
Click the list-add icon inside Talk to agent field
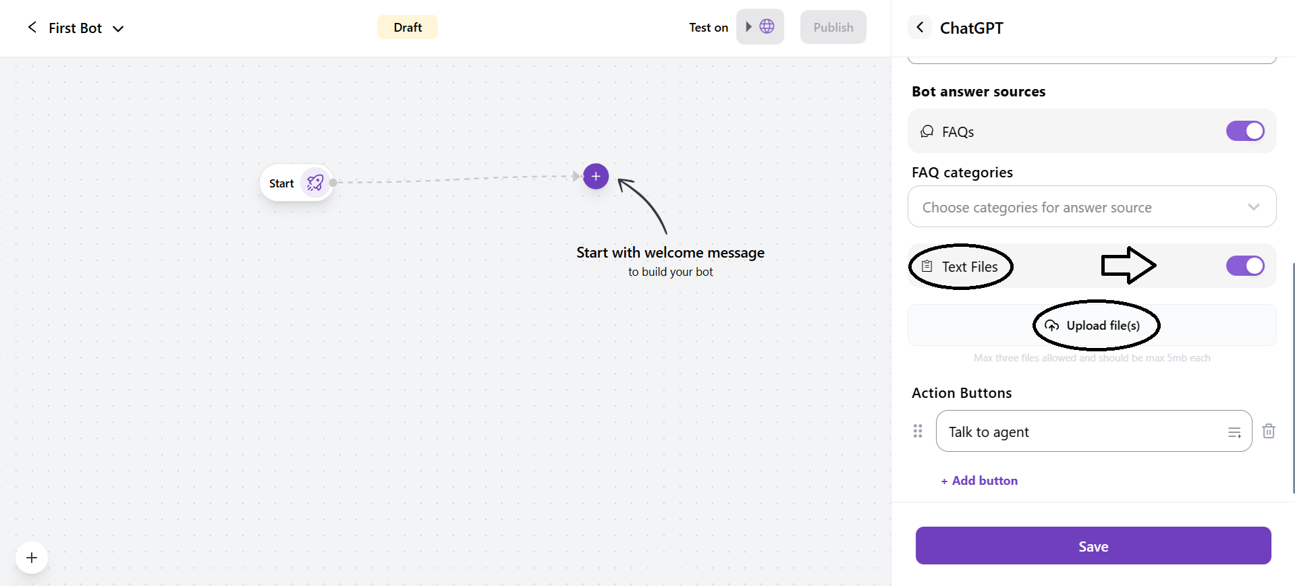point(1234,432)
